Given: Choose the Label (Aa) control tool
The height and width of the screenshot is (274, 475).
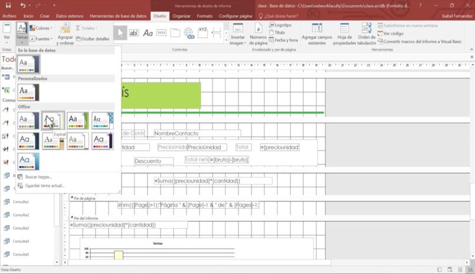Looking at the screenshot, I should (148, 33).
